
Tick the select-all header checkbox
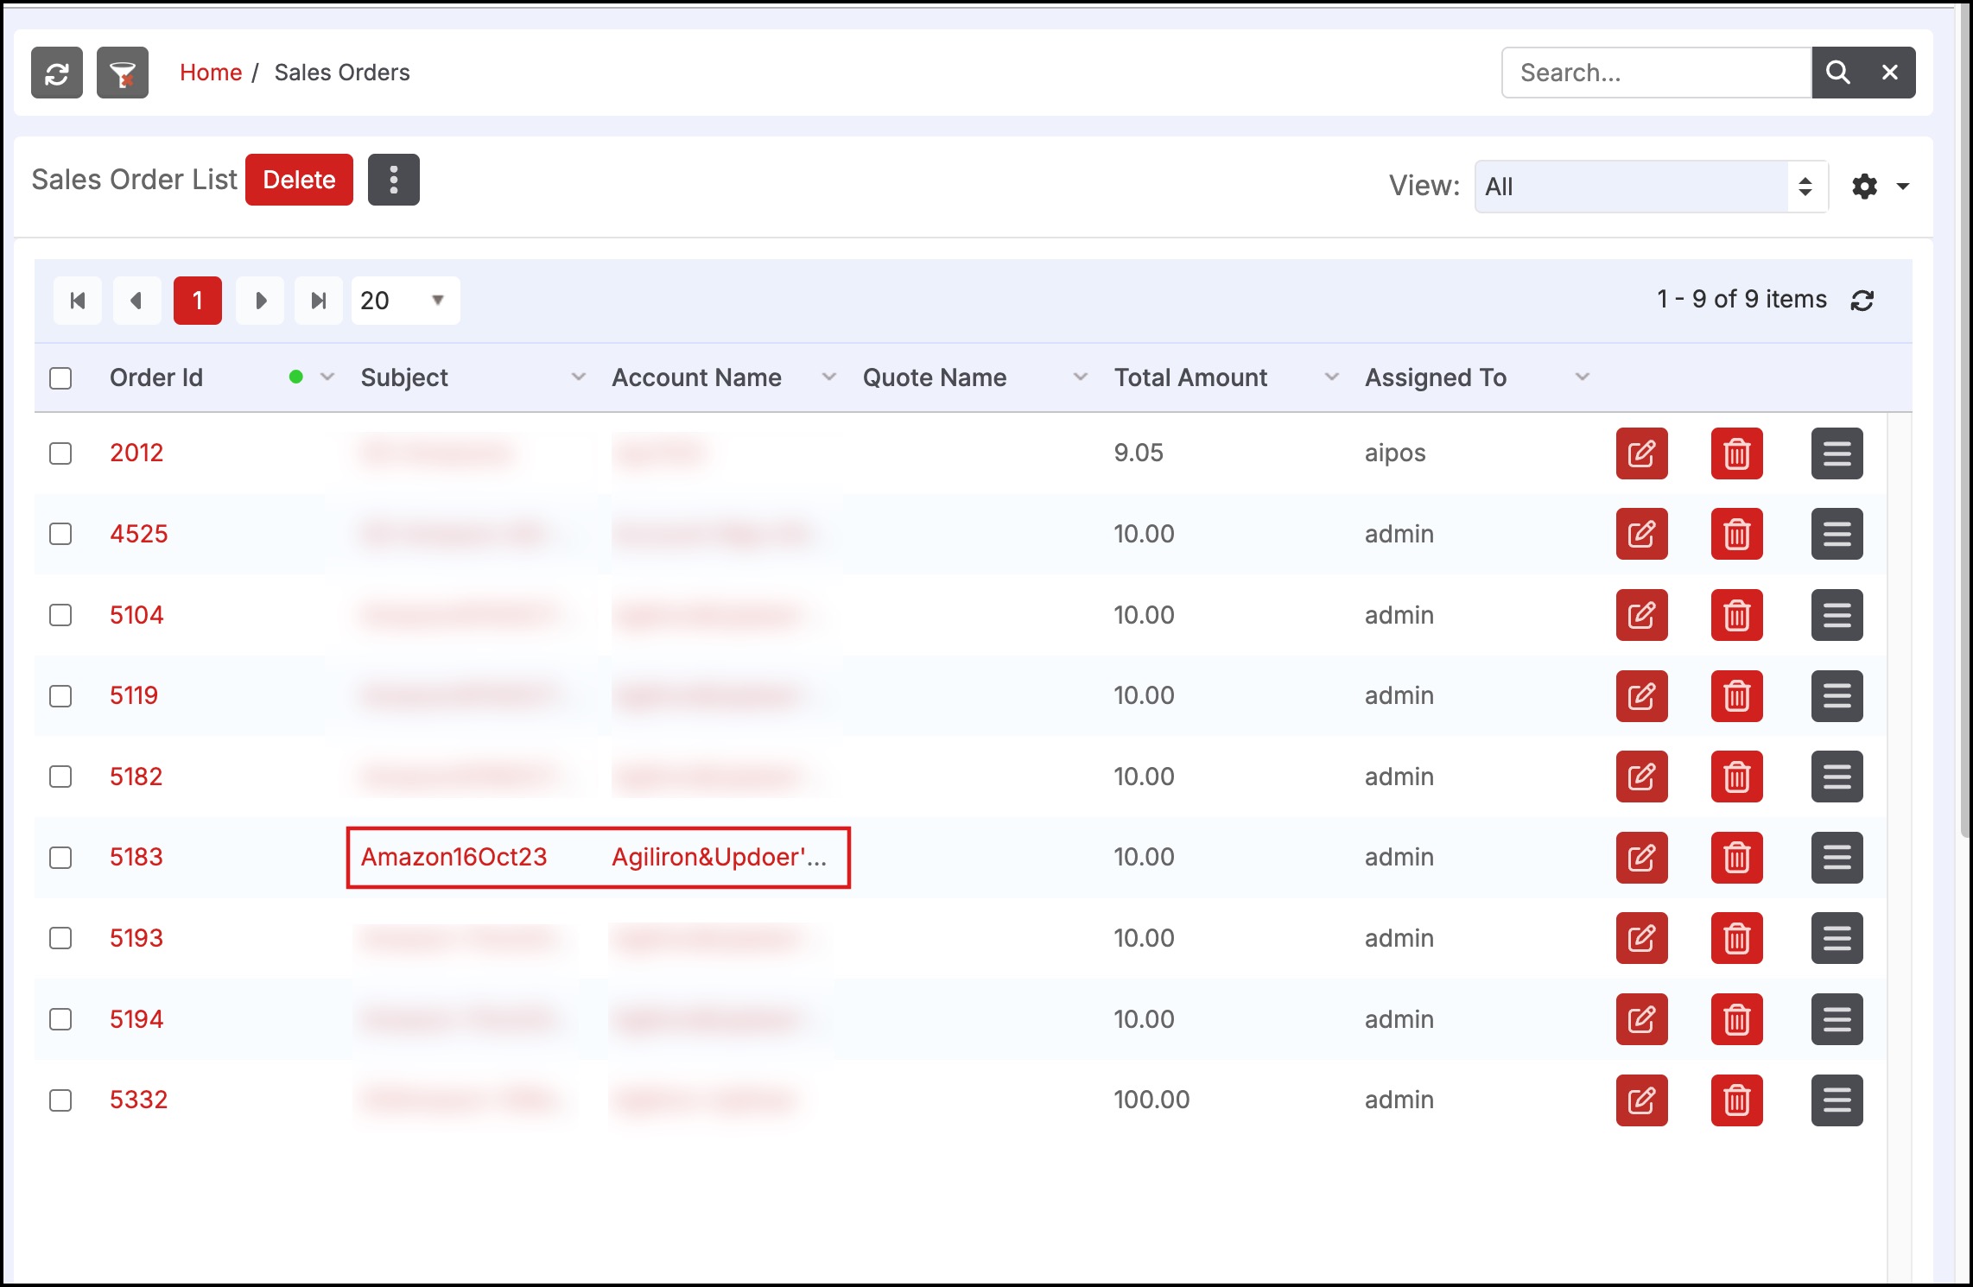pos(60,378)
